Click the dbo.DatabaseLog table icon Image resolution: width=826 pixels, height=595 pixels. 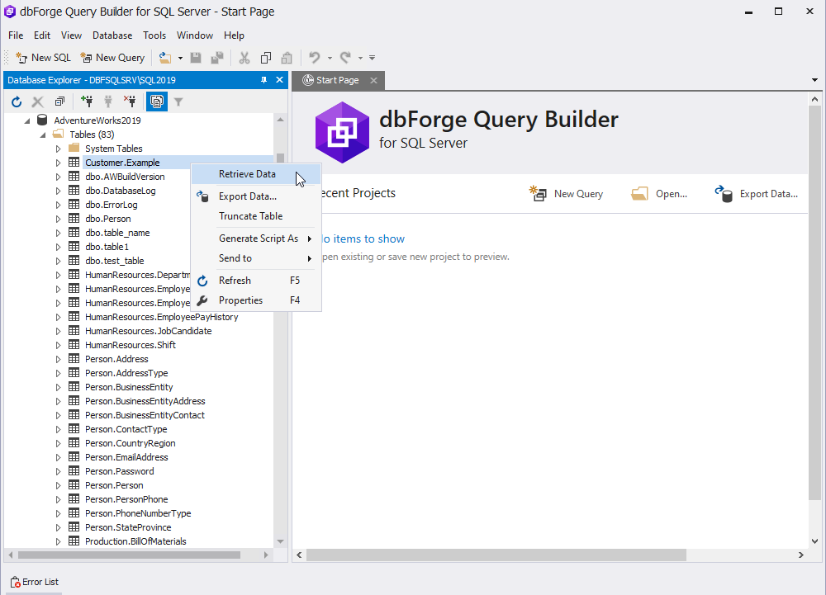[74, 191]
